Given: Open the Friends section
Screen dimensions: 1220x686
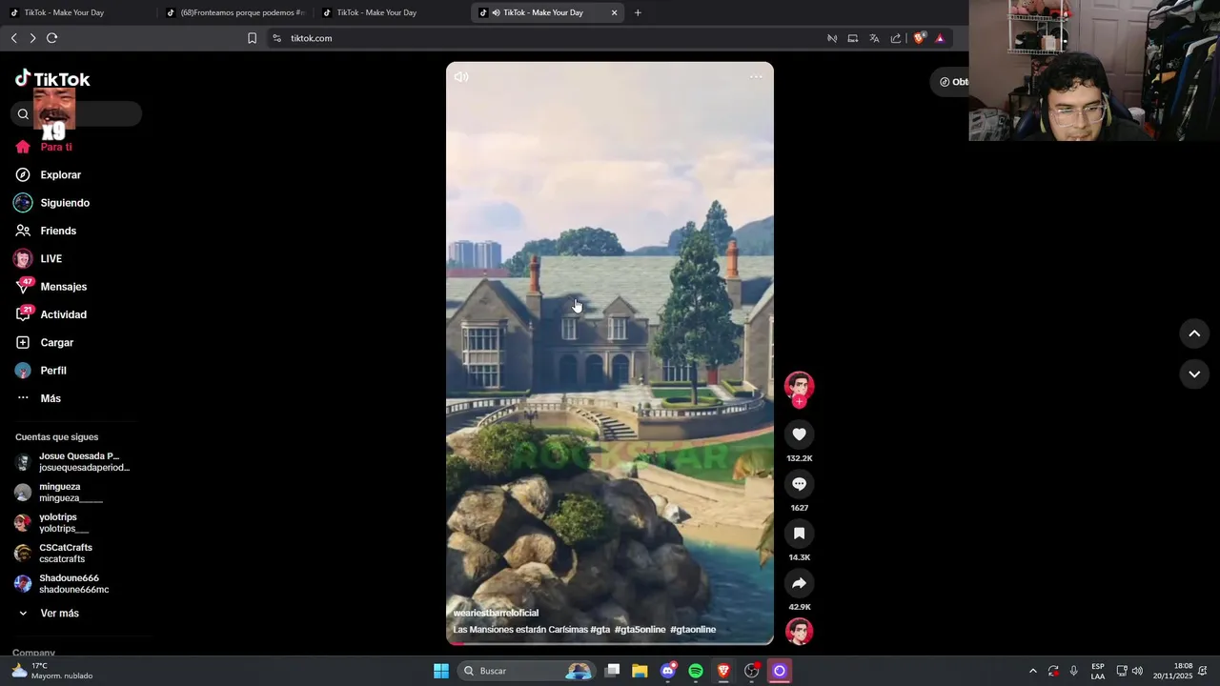Looking at the screenshot, I should (46, 231).
